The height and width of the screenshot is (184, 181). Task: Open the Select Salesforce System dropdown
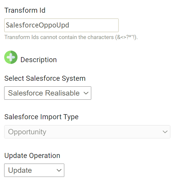47,93
